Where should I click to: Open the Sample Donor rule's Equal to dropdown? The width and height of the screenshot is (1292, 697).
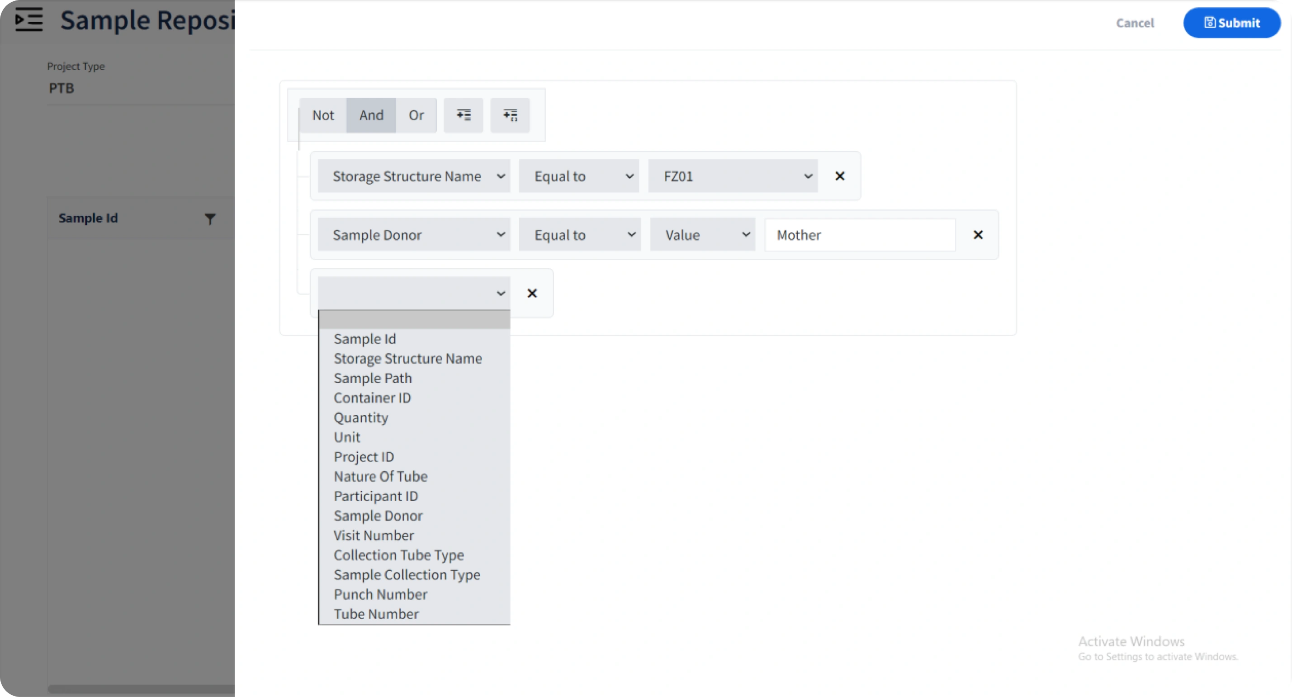click(580, 235)
